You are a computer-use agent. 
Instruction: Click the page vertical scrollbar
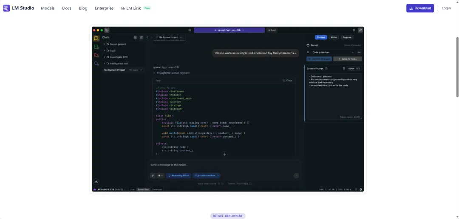pos(457,67)
